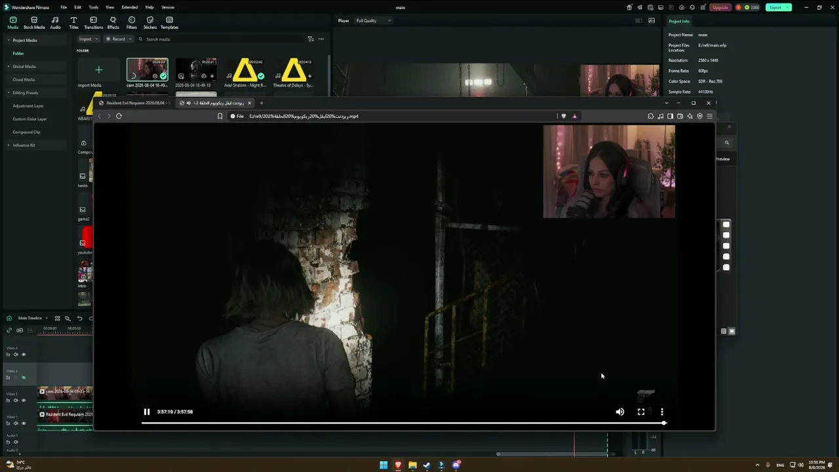
Task: Bookmark the current browser page
Action: (220, 116)
